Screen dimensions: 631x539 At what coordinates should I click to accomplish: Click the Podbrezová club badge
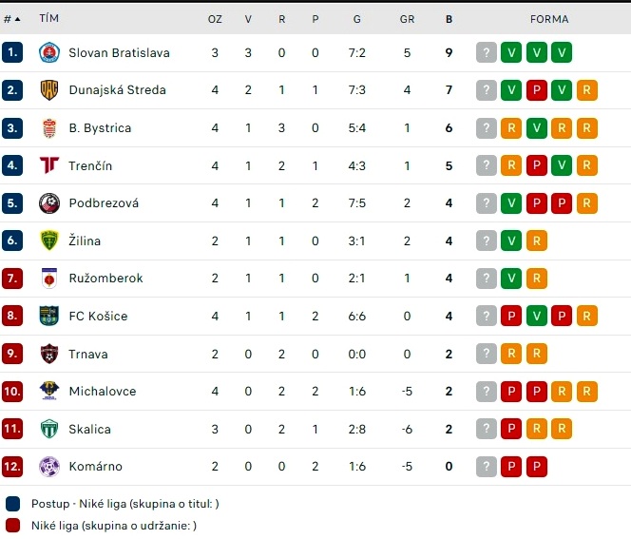click(x=49, y=203)
